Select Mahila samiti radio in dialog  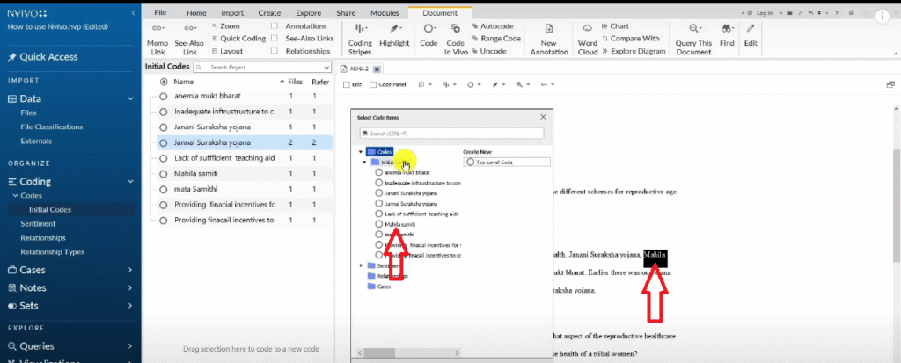(378, 224)
